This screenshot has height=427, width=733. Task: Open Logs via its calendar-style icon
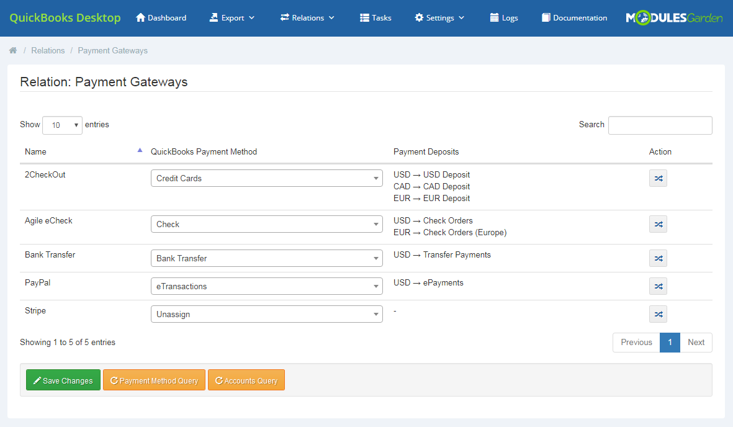[x=503, y=18]
